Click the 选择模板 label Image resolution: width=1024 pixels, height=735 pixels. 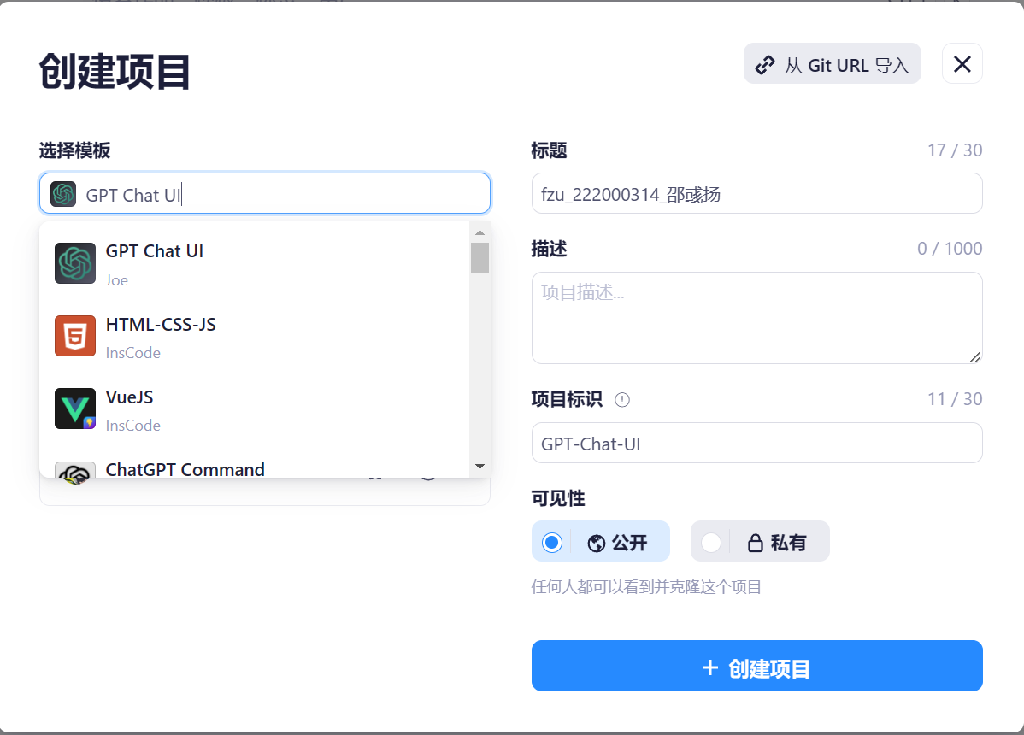tap(75, 150)
